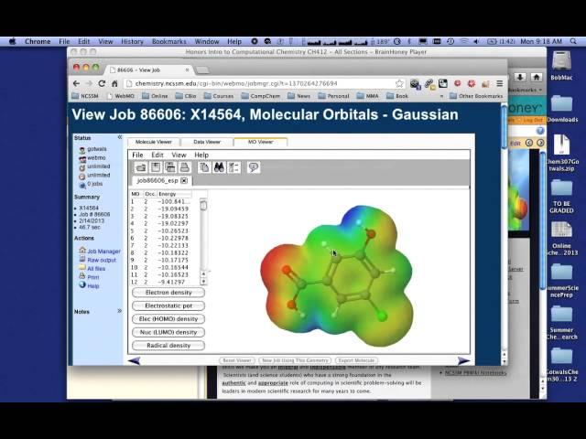This screenshot has height=439, width=586.
Task: Close the job86606_esp surface tab
Action: coord(184,181)
